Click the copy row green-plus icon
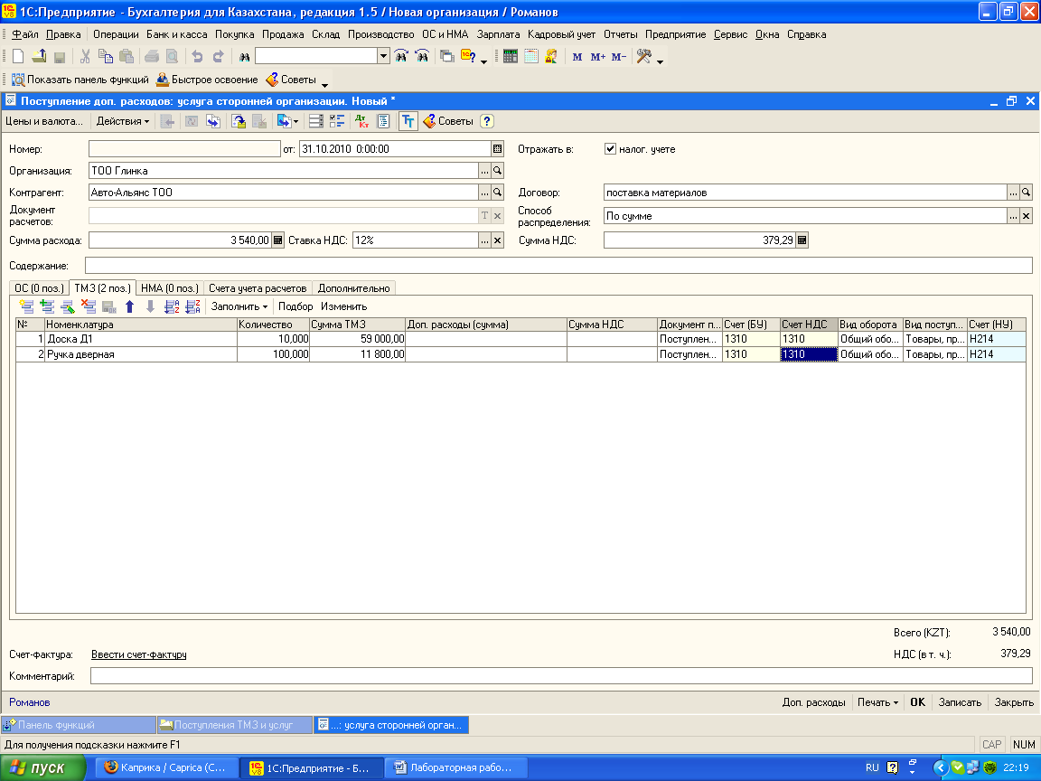1041x781 pixels. [x=47, y=306]
